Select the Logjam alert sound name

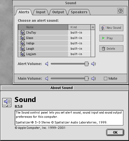point(31,54)
